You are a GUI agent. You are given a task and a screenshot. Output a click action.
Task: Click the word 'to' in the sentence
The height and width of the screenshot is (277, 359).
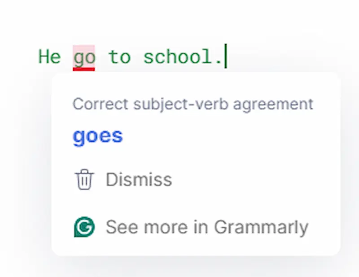coord(119,56)
